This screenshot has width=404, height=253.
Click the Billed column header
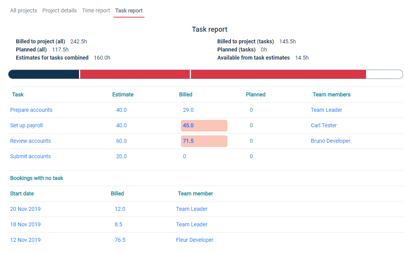point(186,94)
